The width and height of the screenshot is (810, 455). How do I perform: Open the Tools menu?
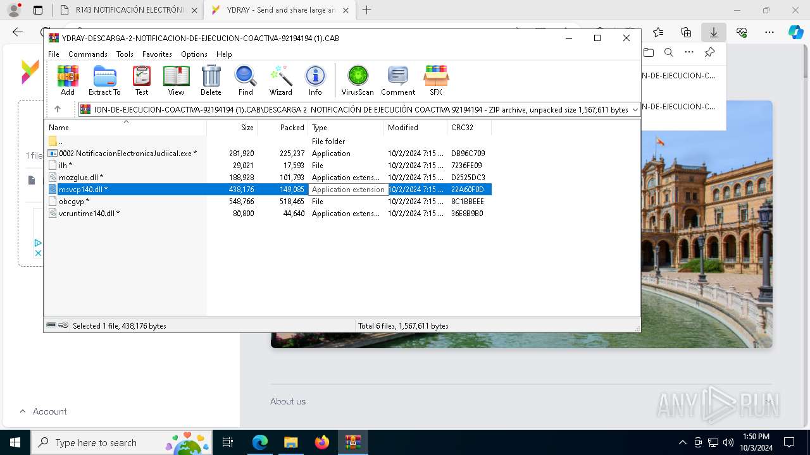(x=125, y=54)
